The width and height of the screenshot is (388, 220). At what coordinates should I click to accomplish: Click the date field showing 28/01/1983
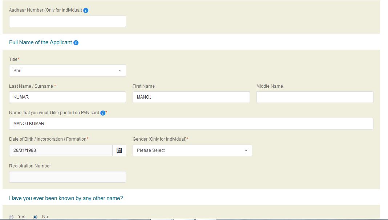[61, 150]
